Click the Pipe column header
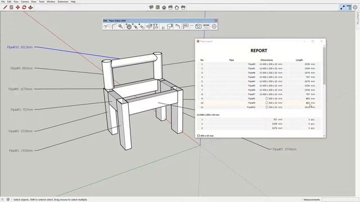 (x=231, y=60)
